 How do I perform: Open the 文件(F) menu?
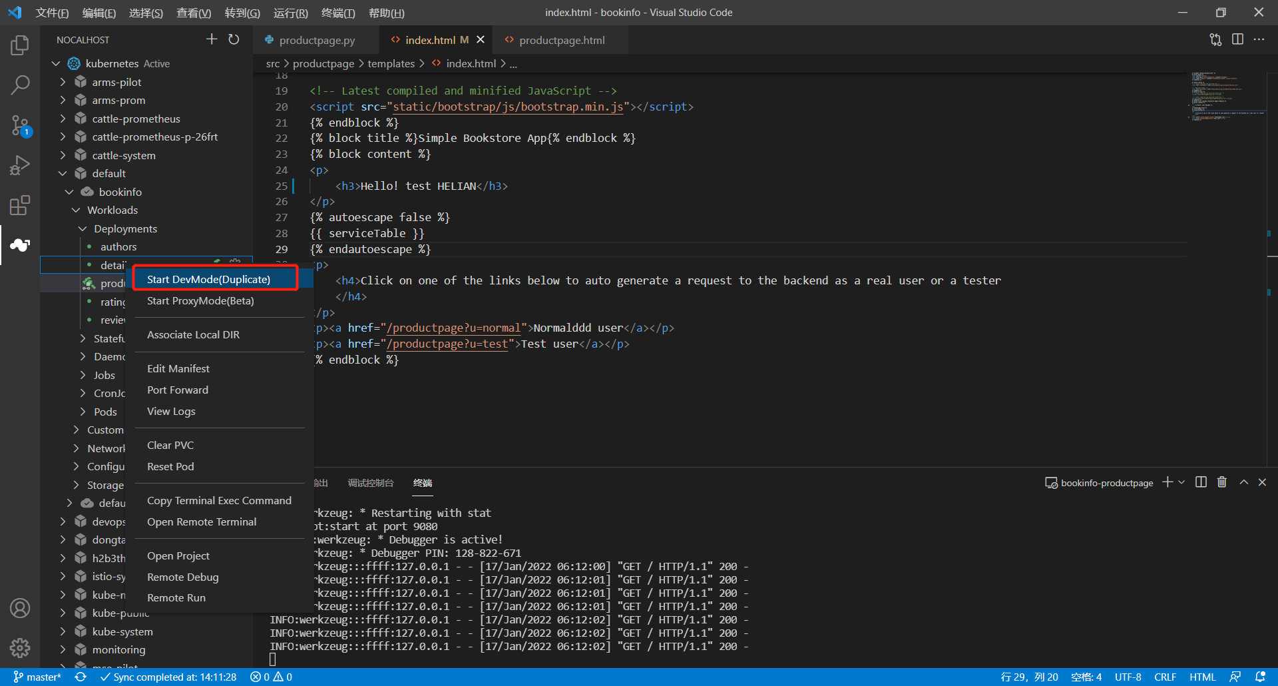52,13
